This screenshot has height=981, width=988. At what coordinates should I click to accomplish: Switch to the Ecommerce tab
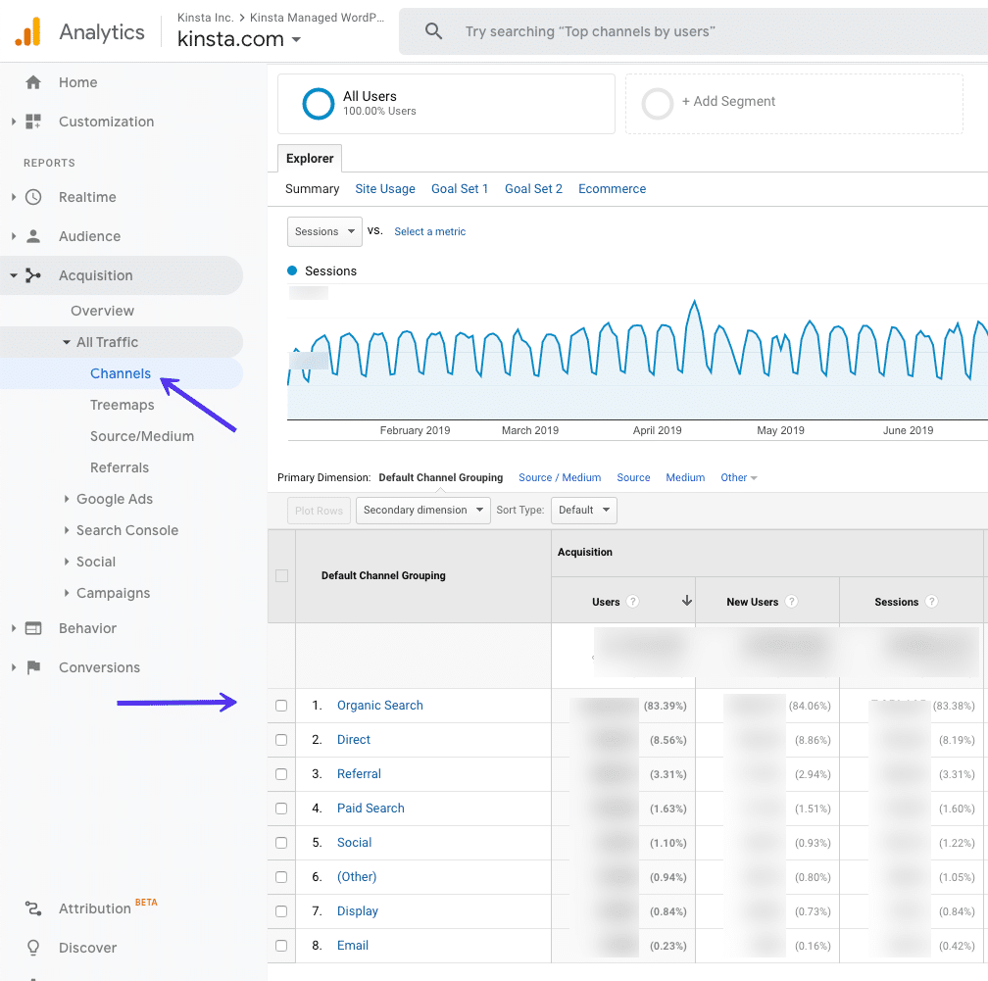[x=612, y=188]
